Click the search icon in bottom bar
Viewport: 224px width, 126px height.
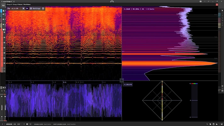(207, 124)
